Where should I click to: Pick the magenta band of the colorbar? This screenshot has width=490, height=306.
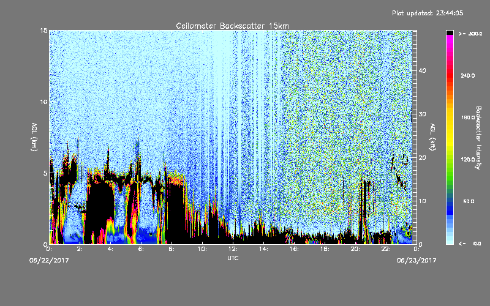450,38
